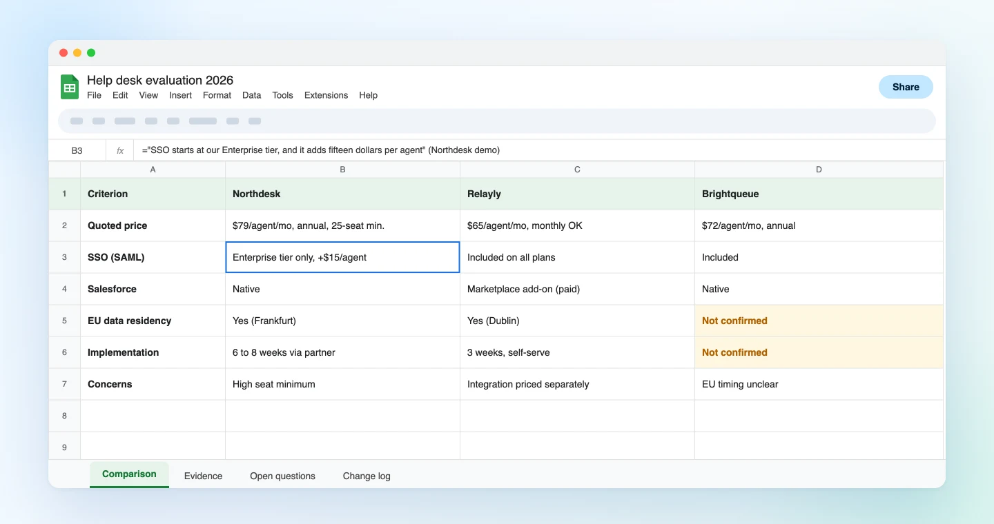This screenshot has width=994, height=524.
Task: Open the Extensions menu
Action: 326,95
